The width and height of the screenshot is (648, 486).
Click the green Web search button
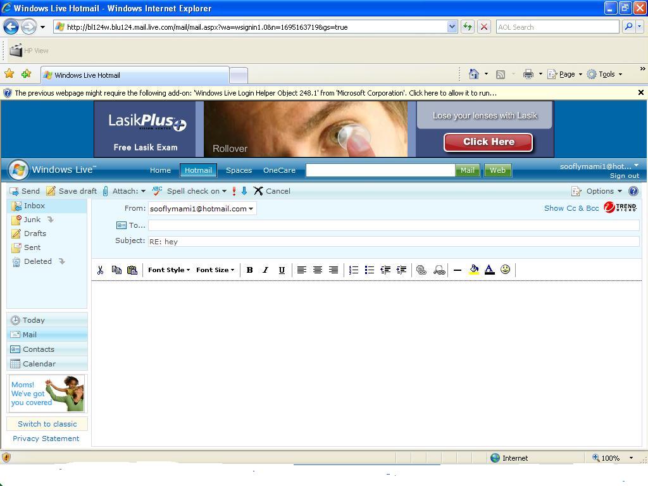(x=497, y=170)
